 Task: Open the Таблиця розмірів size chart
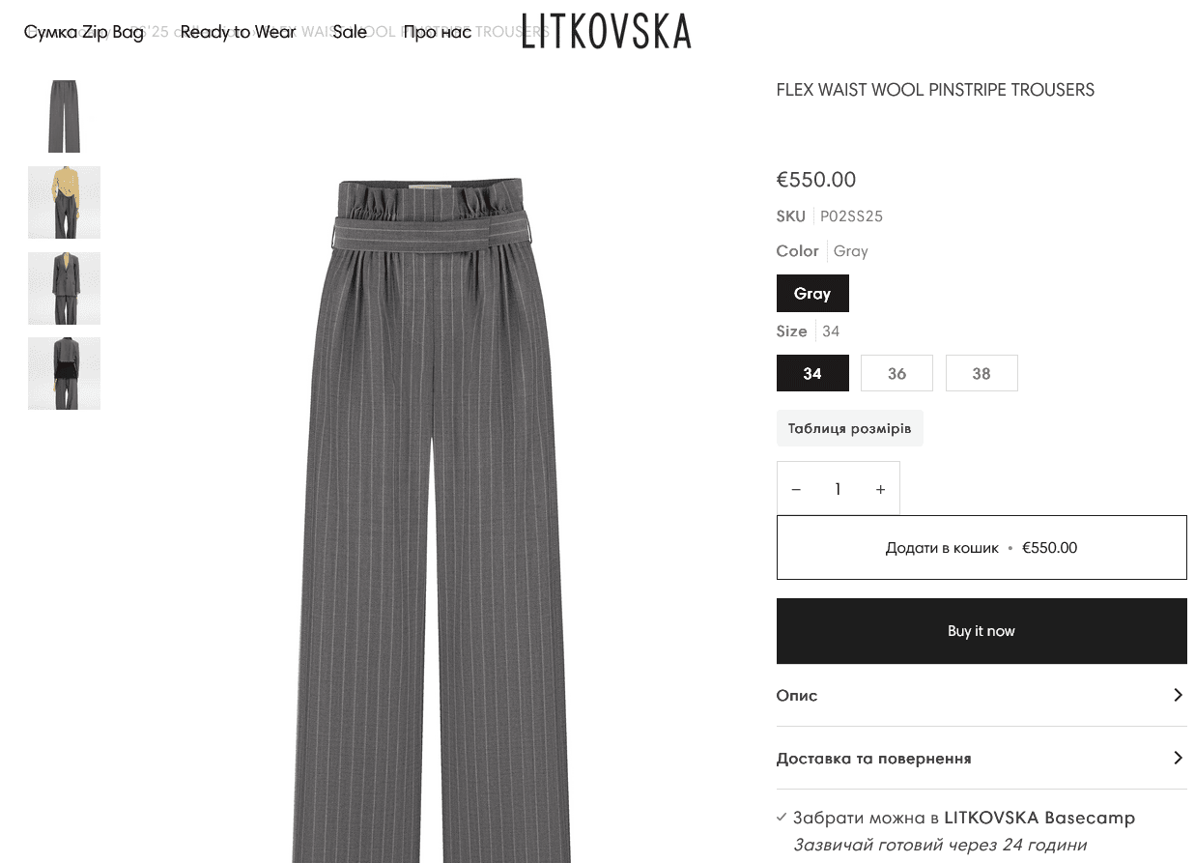click(850, 428)
